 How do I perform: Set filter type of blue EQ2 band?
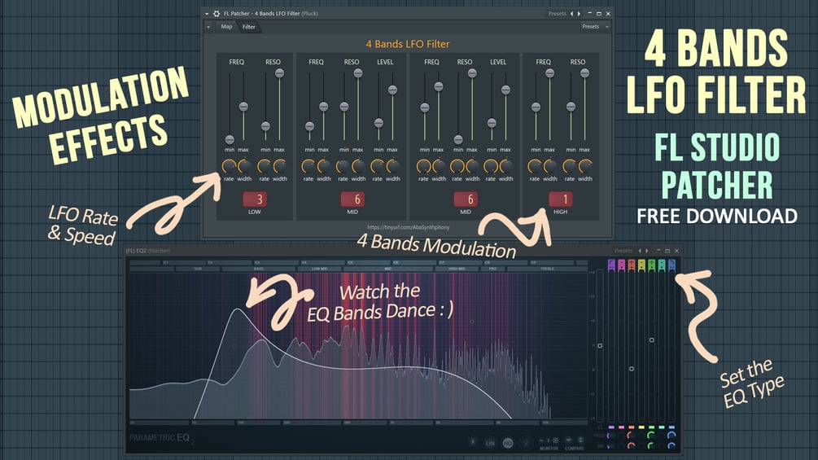[x=672, y=265]
